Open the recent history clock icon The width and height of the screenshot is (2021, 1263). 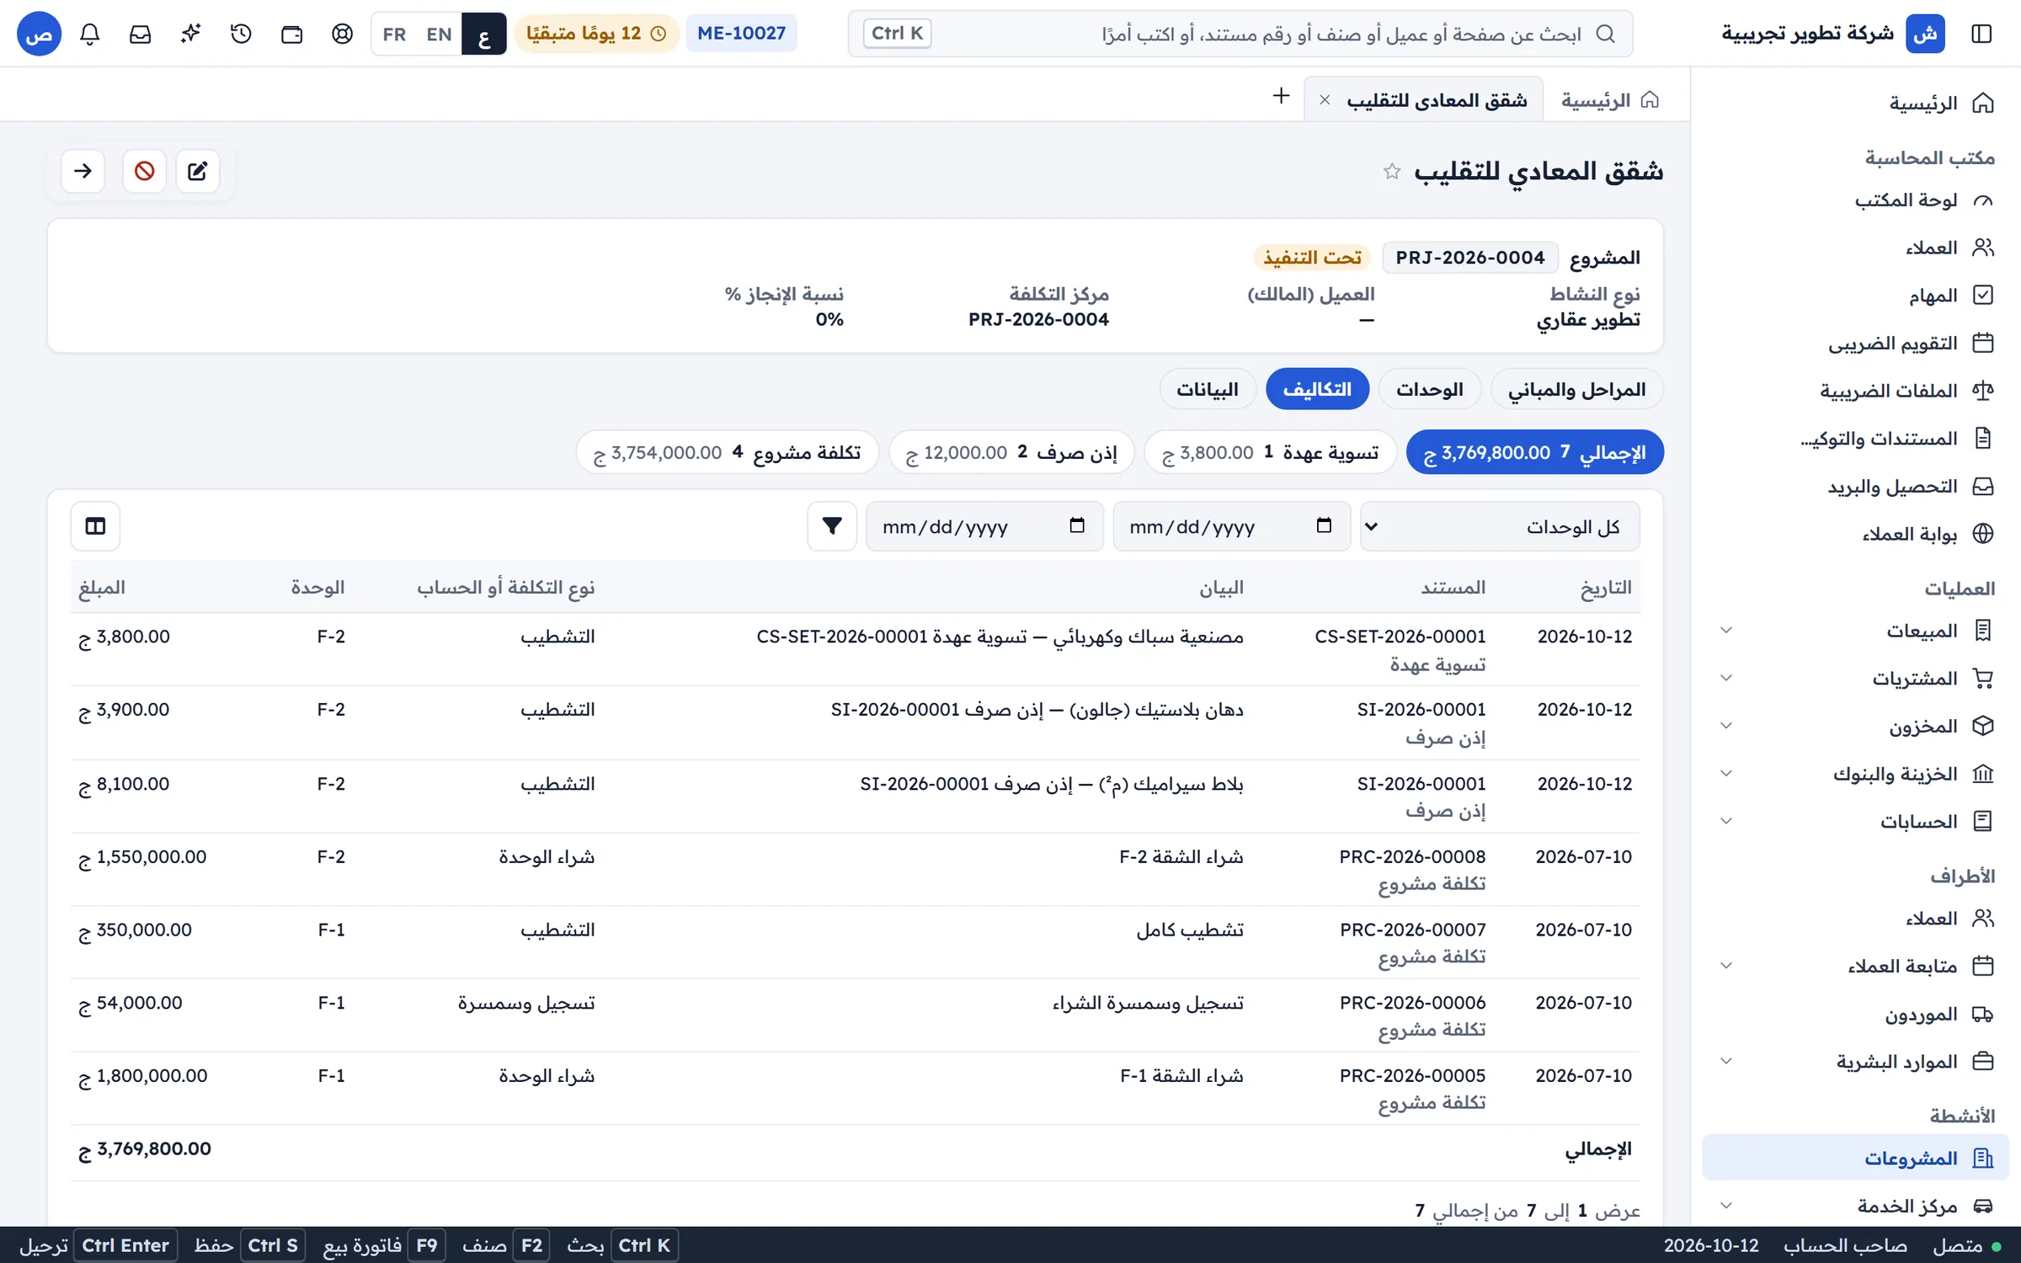coord(242,34)
